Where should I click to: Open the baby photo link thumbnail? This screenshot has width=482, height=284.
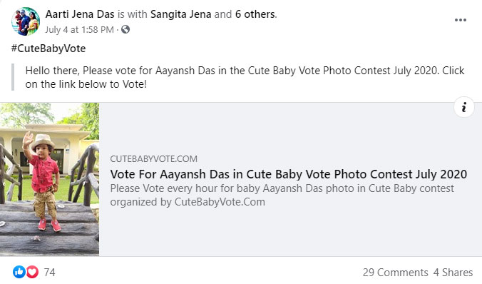point(49,179)
